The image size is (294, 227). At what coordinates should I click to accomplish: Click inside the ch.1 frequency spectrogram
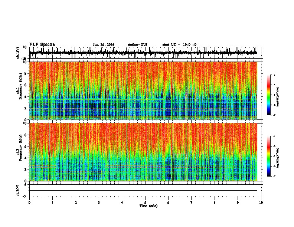coord(143,91)
